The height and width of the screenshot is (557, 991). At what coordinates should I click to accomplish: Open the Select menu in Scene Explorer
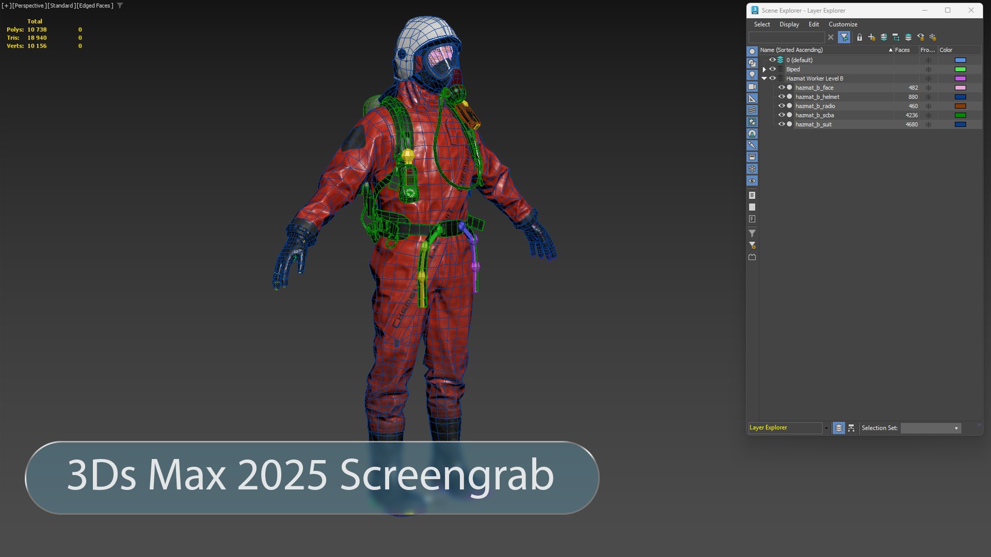762,24
